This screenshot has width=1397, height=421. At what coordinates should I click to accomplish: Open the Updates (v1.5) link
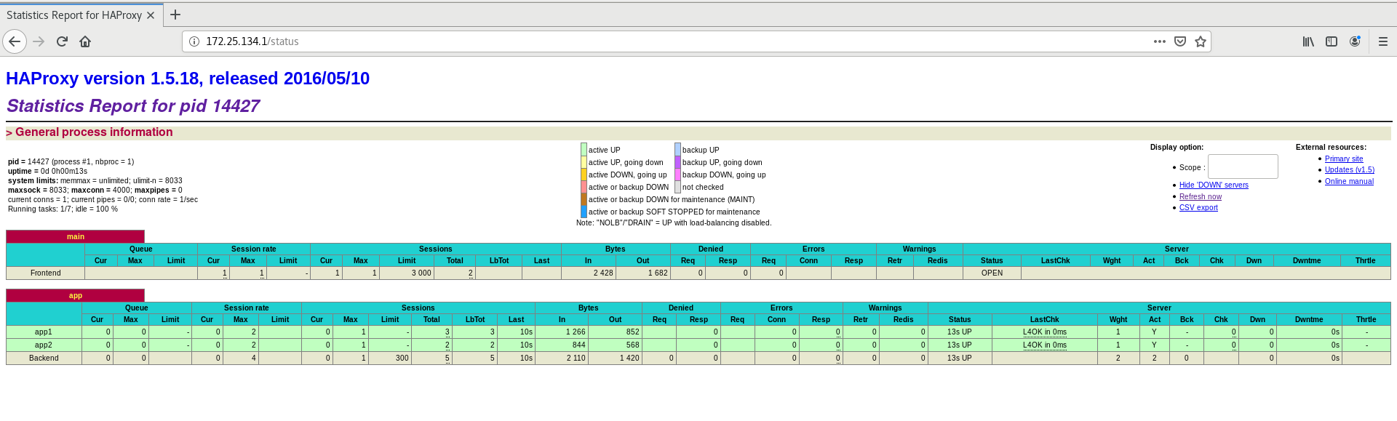[x=1350, y=169]
